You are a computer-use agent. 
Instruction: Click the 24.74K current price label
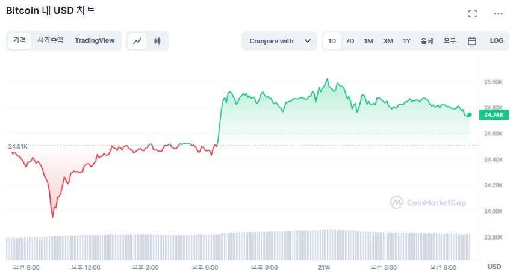click(x=493, y=114)
